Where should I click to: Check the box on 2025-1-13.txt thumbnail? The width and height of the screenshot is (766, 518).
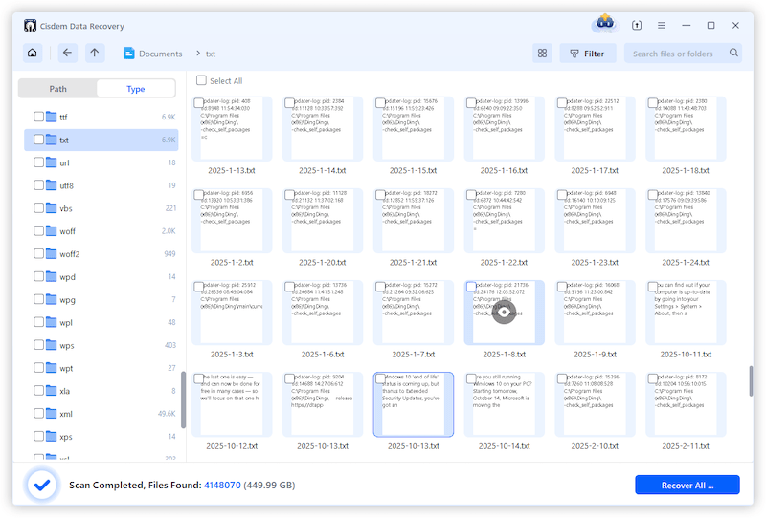coord(198,102)
